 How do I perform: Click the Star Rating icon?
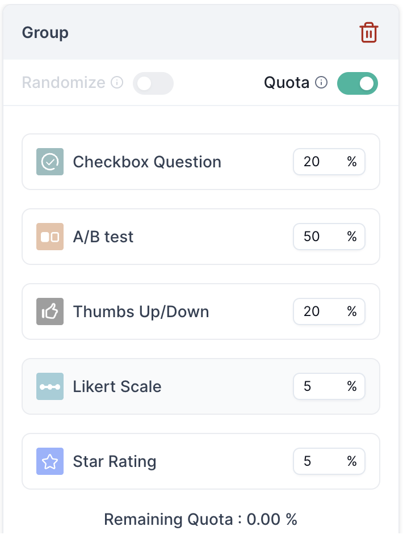coord(50,461)
